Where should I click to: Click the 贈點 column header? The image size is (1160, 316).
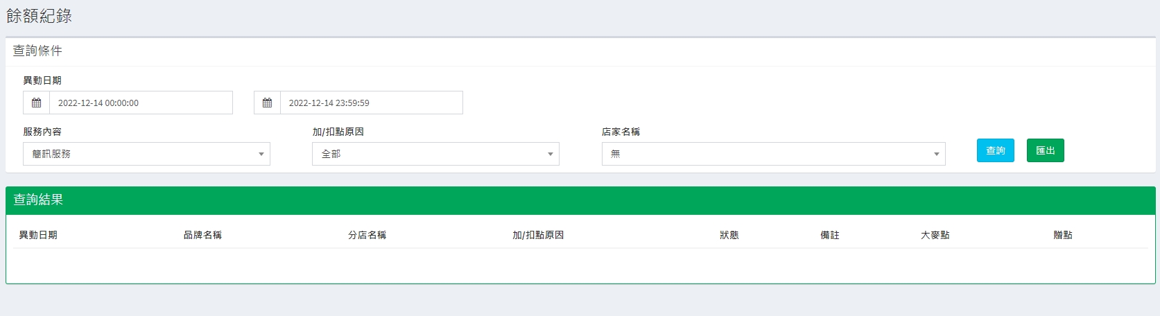1063,235
